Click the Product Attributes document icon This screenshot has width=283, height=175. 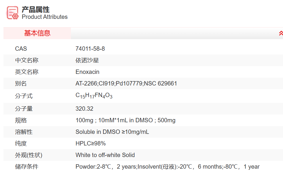(x=12, y=13)
